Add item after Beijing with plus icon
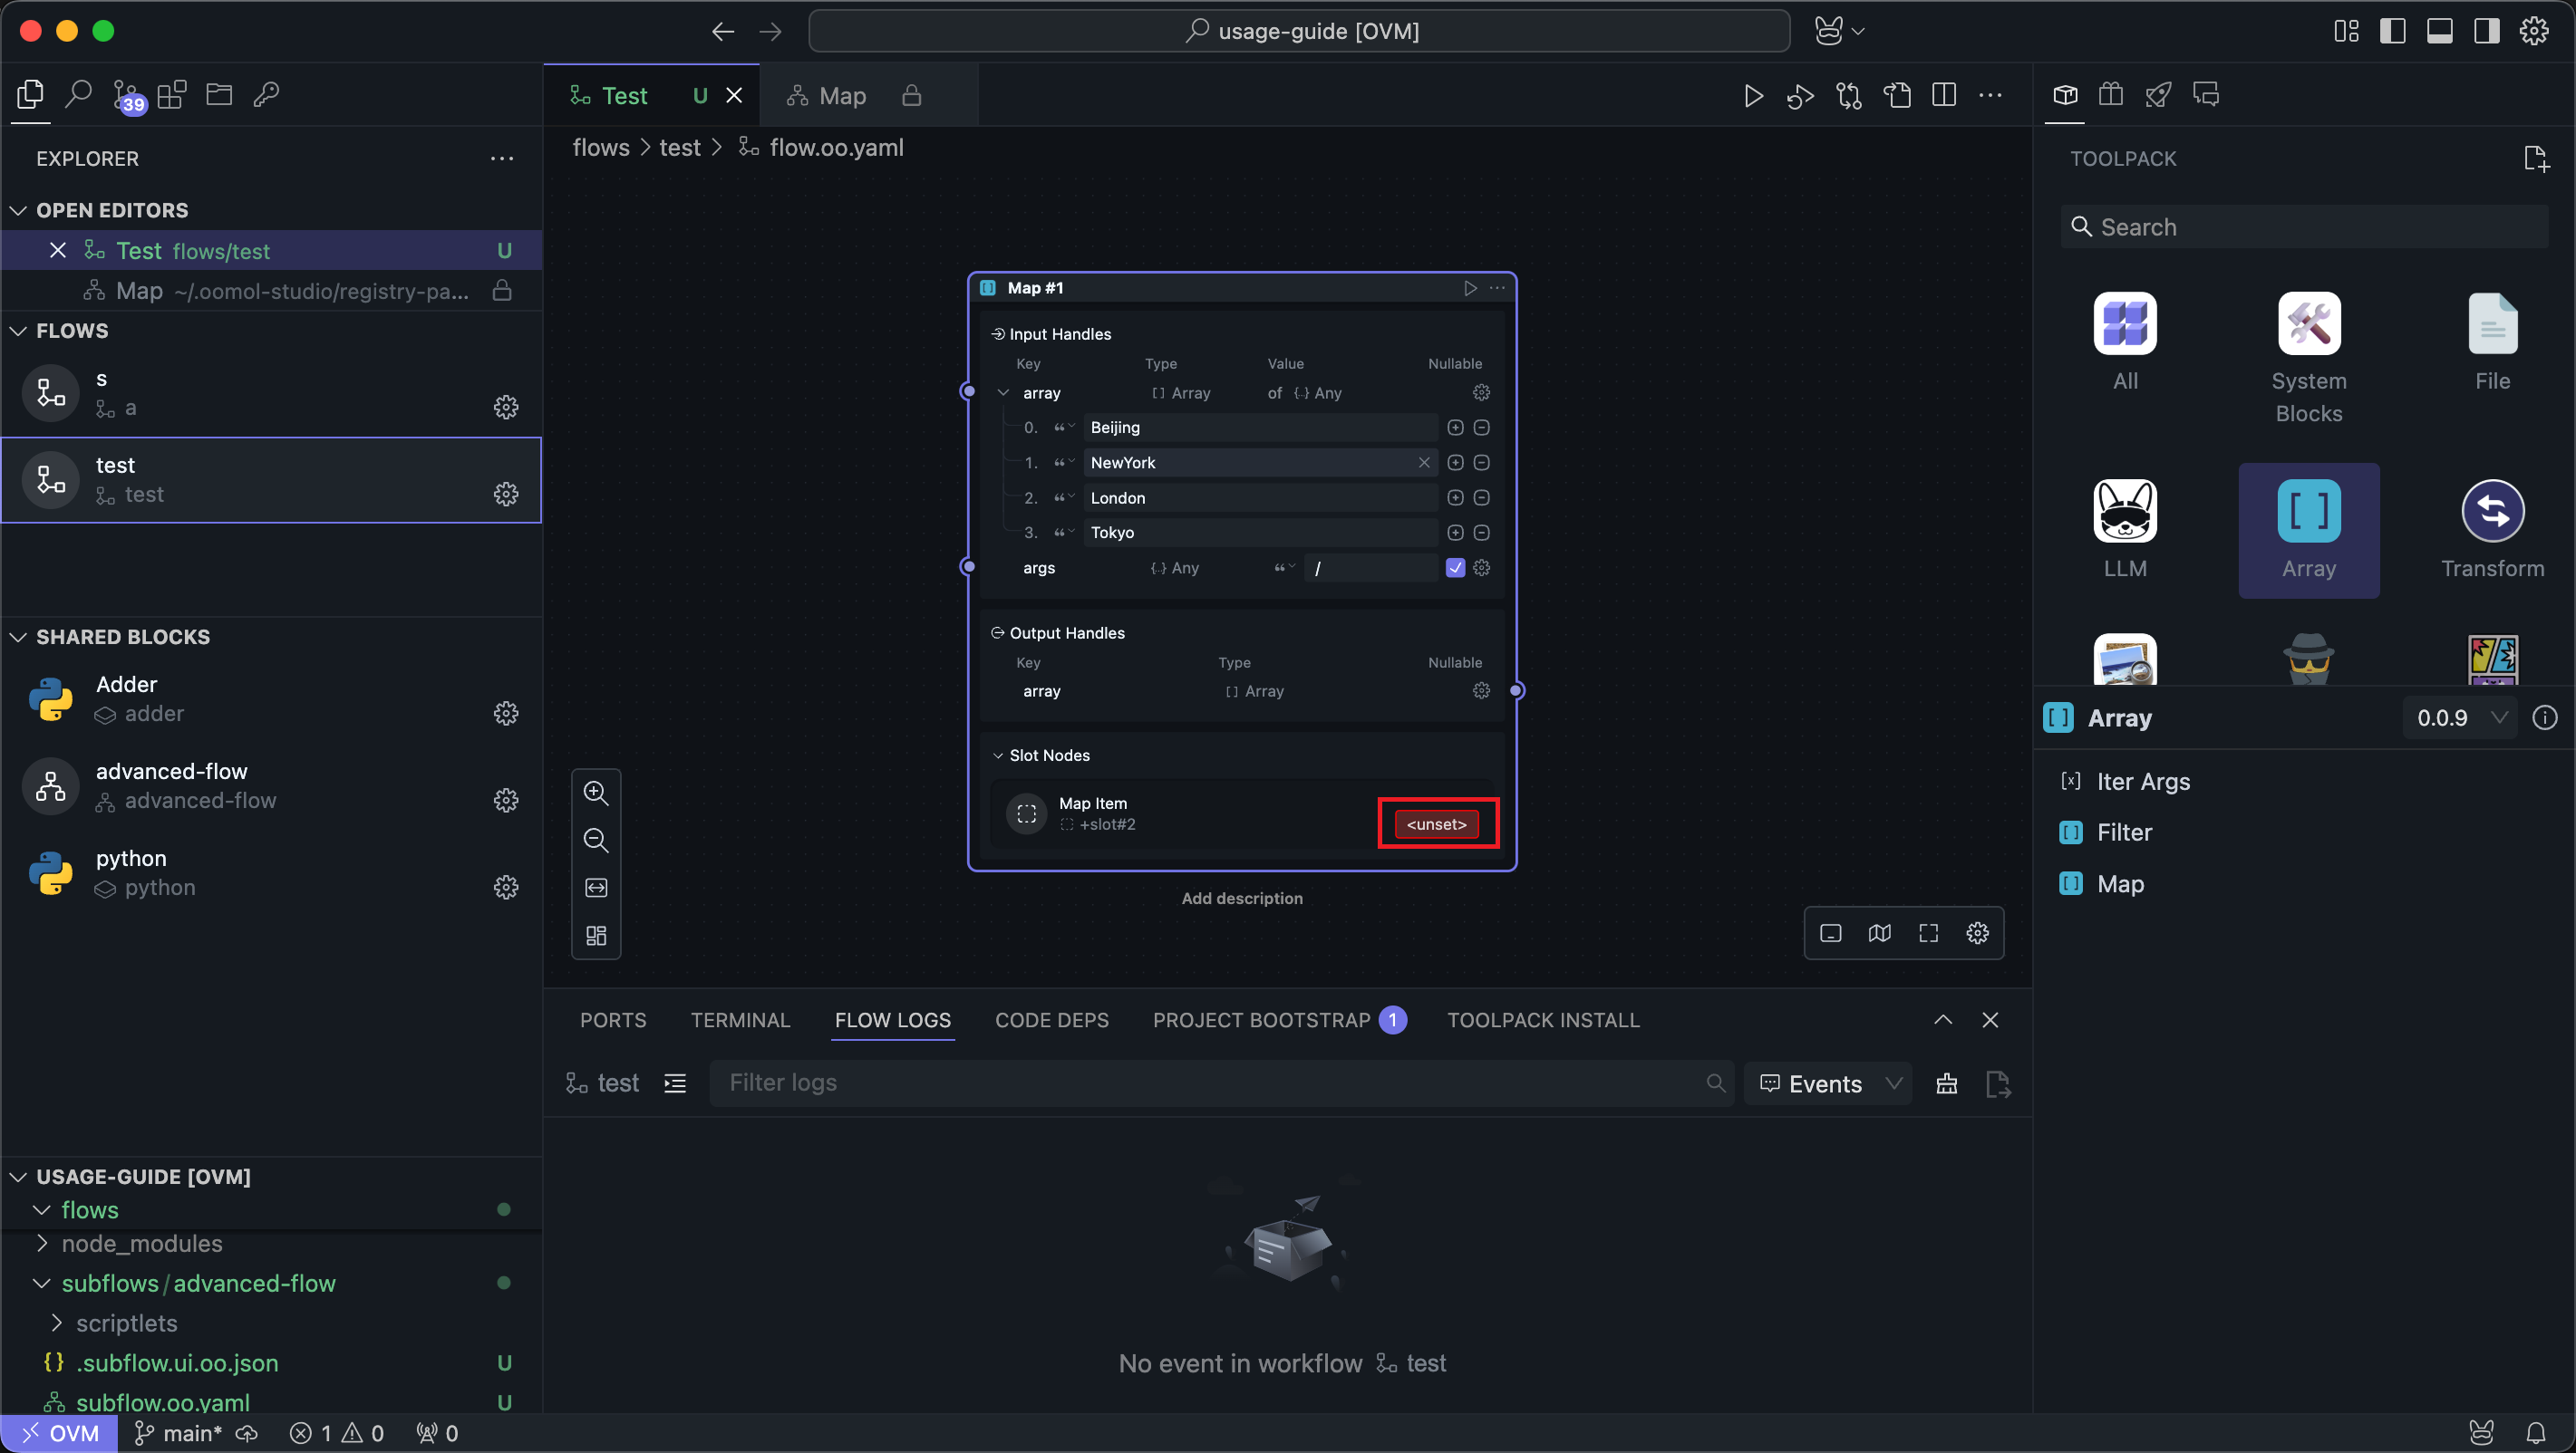The image size is (2576, 1453). [1455, 428]
